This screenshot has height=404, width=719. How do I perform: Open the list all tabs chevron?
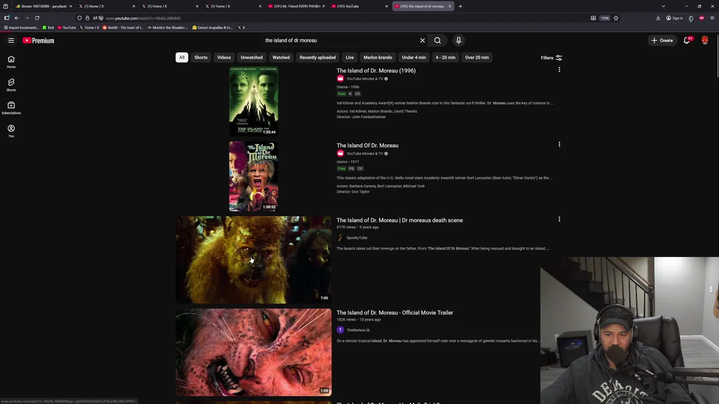tap(663, 6)
